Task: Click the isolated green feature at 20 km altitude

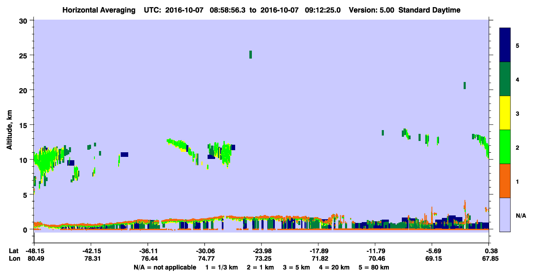Action: (464, 85)
